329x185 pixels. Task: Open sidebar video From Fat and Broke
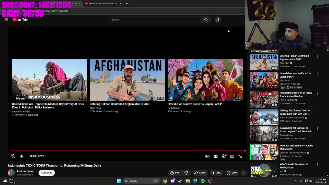tap(296, 147)
